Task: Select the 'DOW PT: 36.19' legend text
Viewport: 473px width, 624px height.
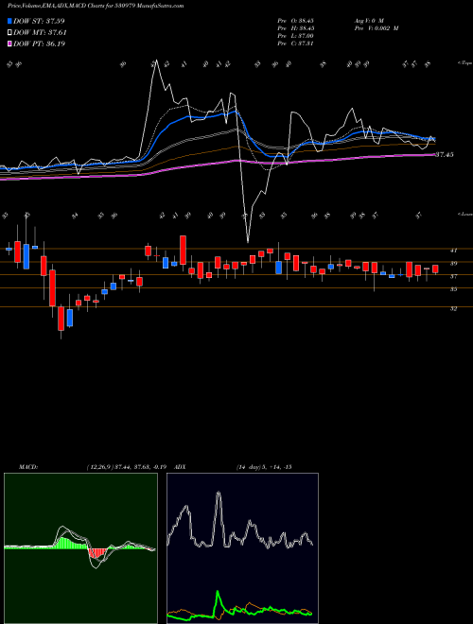Action: (x=39, y=43)
